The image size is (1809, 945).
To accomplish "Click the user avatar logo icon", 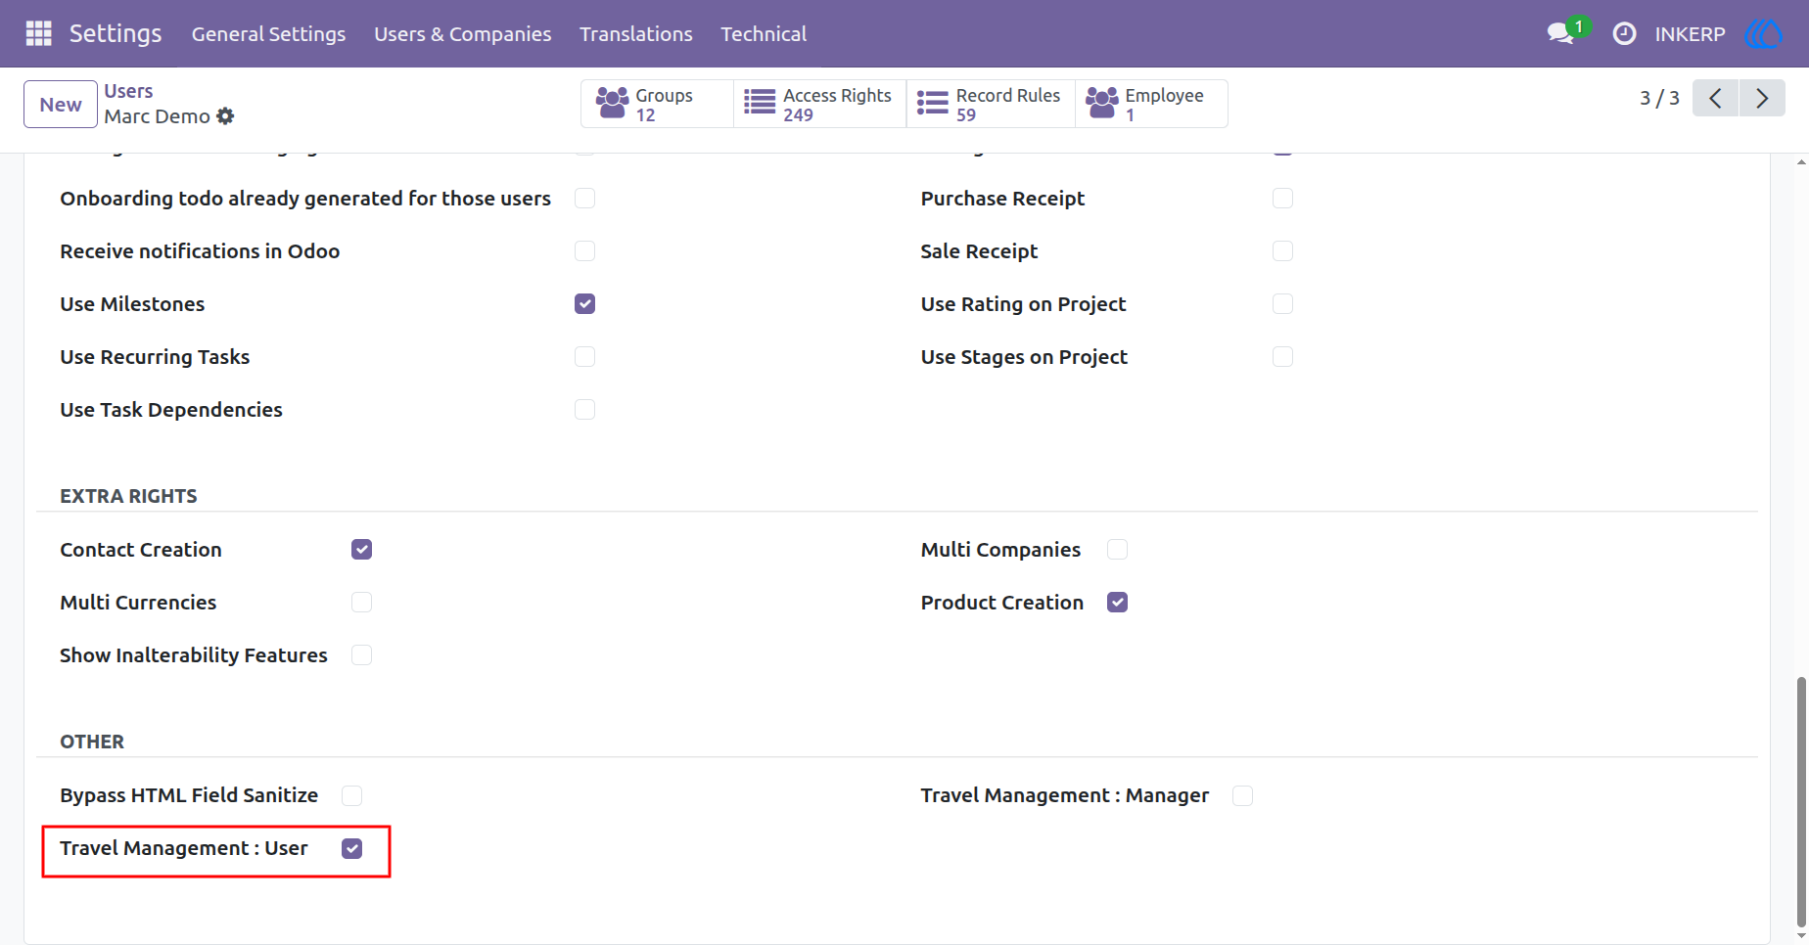I will click(x=1763, y=33).
